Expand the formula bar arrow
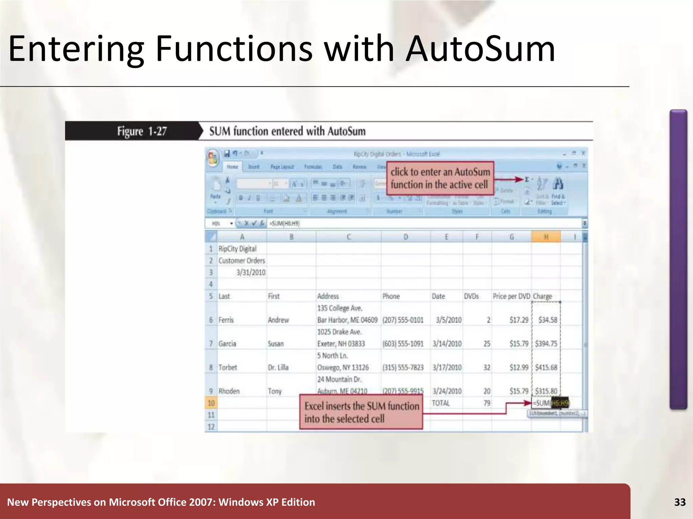The image size is (693, 519). pyautogui.click(x=585, y=223)
